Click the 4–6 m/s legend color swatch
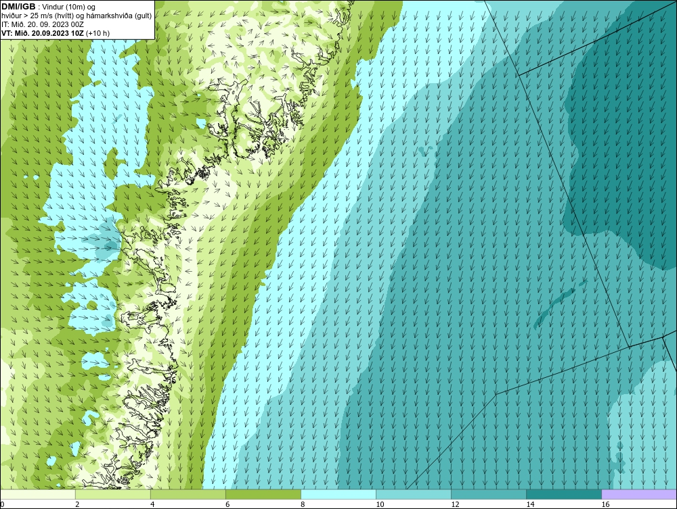The width and height of the screenshot is (677, 509). point(188,494)
